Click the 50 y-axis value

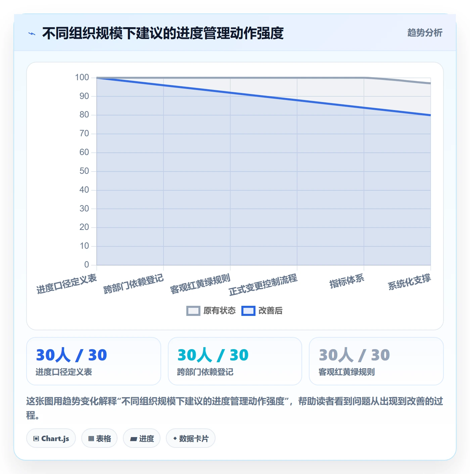[x=84, y=171]
